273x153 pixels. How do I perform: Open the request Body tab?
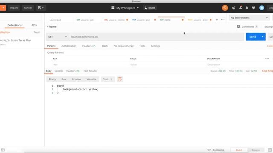[105, 46]
